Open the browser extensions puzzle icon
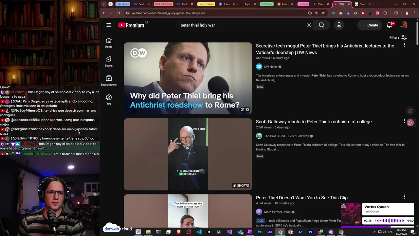The image size is (419, 236). click(x=385, y=13)
